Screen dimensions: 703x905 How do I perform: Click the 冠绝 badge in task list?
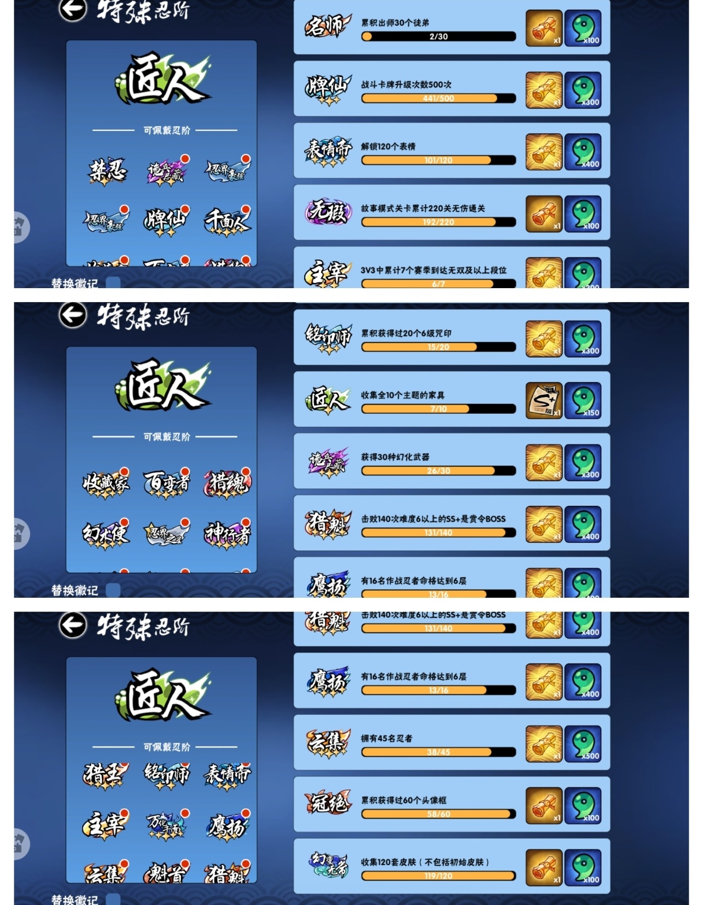328,804
